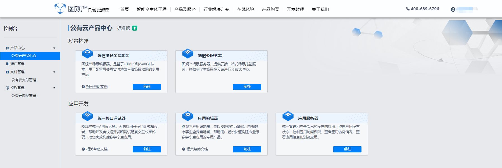The height and width of the screenshot is (168, 502).
Task: Click 前往 button for 端渲染场景编辑器
Action: point(147,87)
